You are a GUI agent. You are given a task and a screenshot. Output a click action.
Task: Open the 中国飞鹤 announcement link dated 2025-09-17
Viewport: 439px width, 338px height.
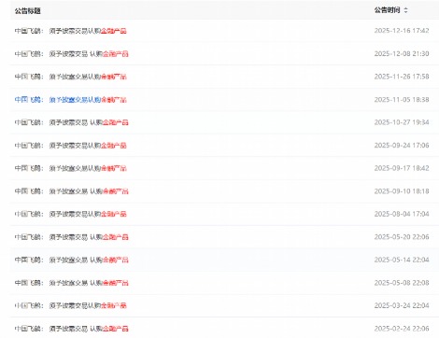click(x=71, y=168)
